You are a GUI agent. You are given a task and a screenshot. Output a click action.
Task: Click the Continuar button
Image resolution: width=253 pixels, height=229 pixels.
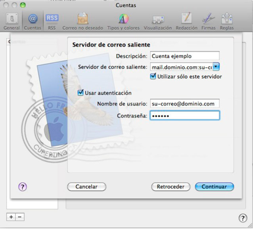[214, 187]
